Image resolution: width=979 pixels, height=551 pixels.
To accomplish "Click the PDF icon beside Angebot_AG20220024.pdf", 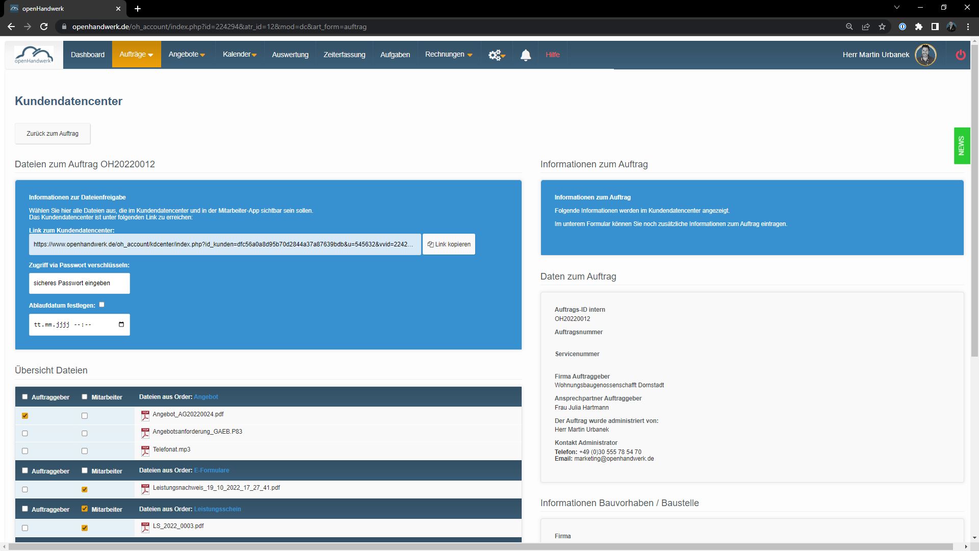I will 145,416.
